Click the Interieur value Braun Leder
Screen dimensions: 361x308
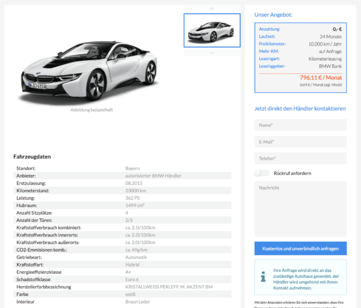(x=138, y=302)
